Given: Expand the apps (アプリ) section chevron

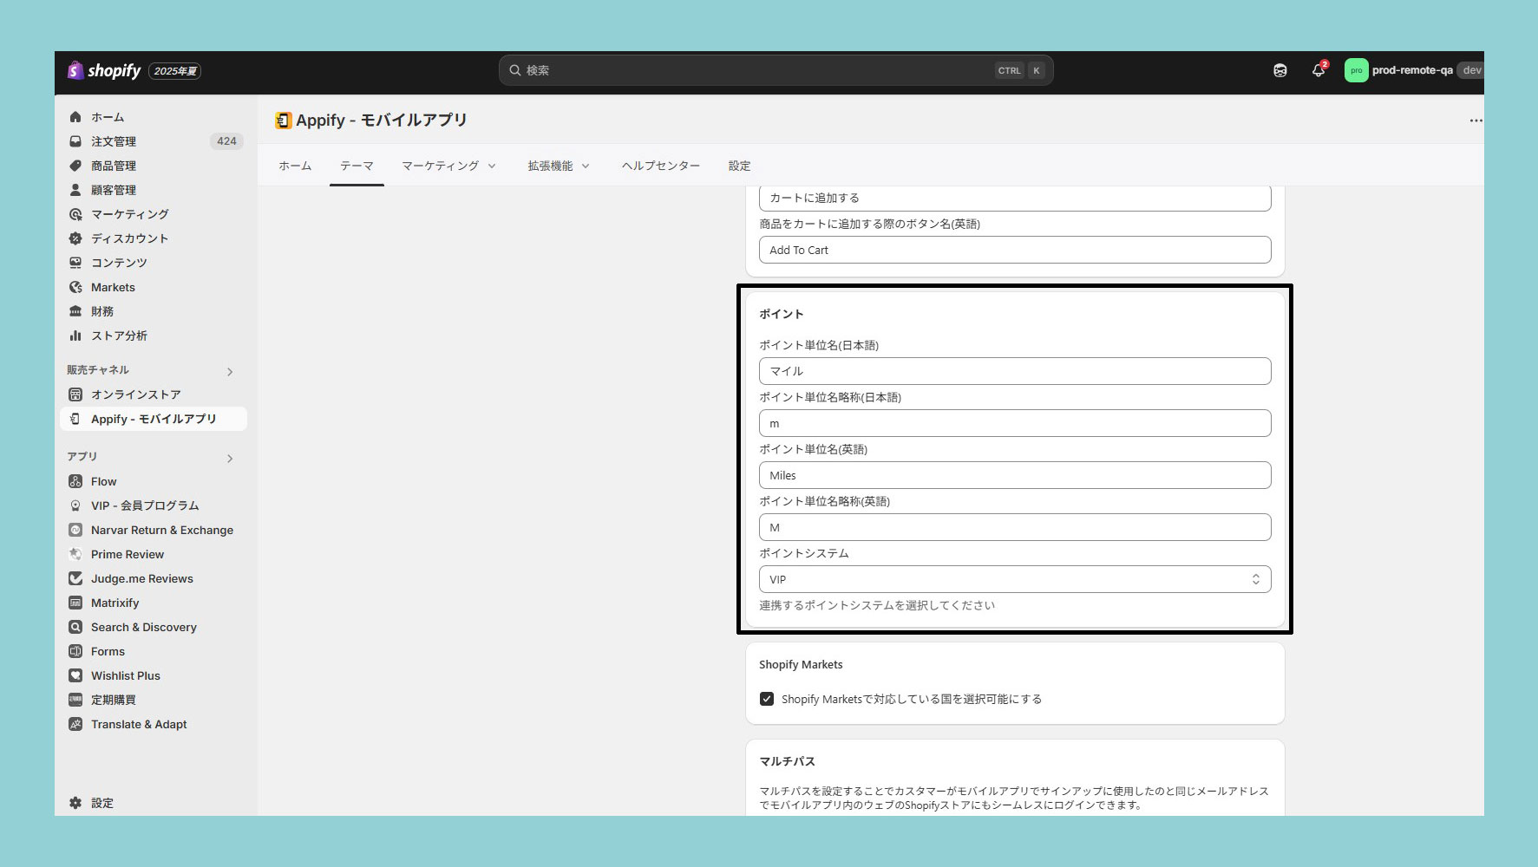Looking at the screenshot, I should (x=230, y=459).
